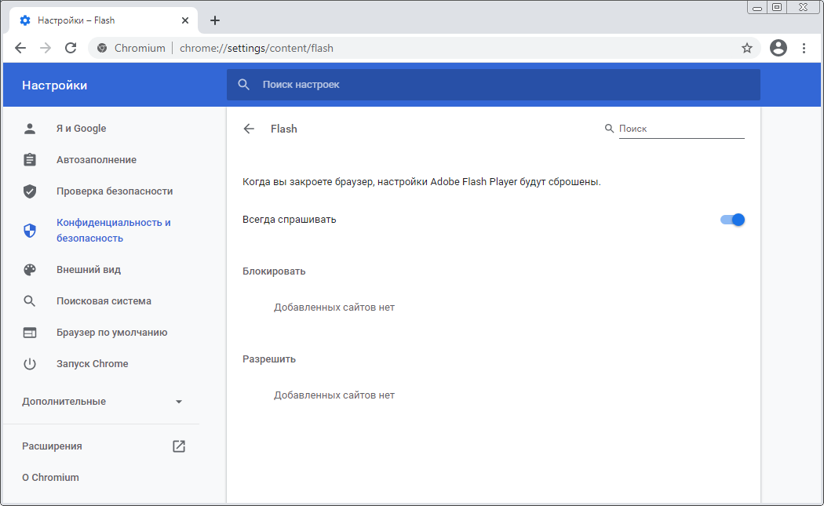Open a new tab with plus button

click(214, 20)
